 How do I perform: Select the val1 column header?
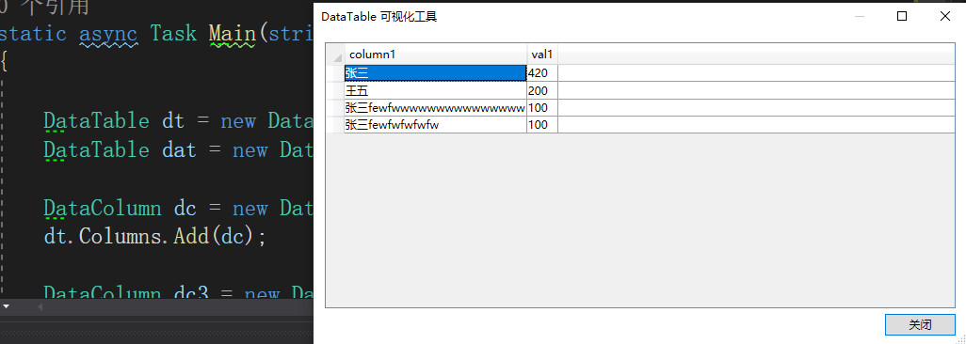point(542,55)
